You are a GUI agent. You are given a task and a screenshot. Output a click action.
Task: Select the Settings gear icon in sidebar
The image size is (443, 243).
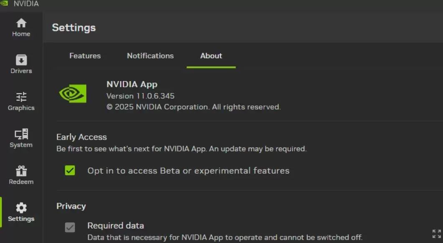(21, 208)
